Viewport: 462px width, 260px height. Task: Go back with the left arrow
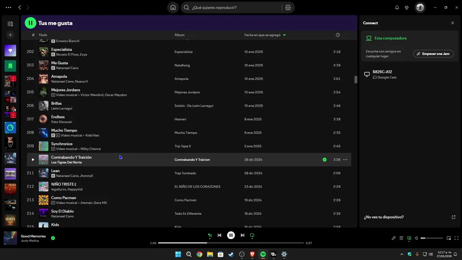[x=20, y=7]
